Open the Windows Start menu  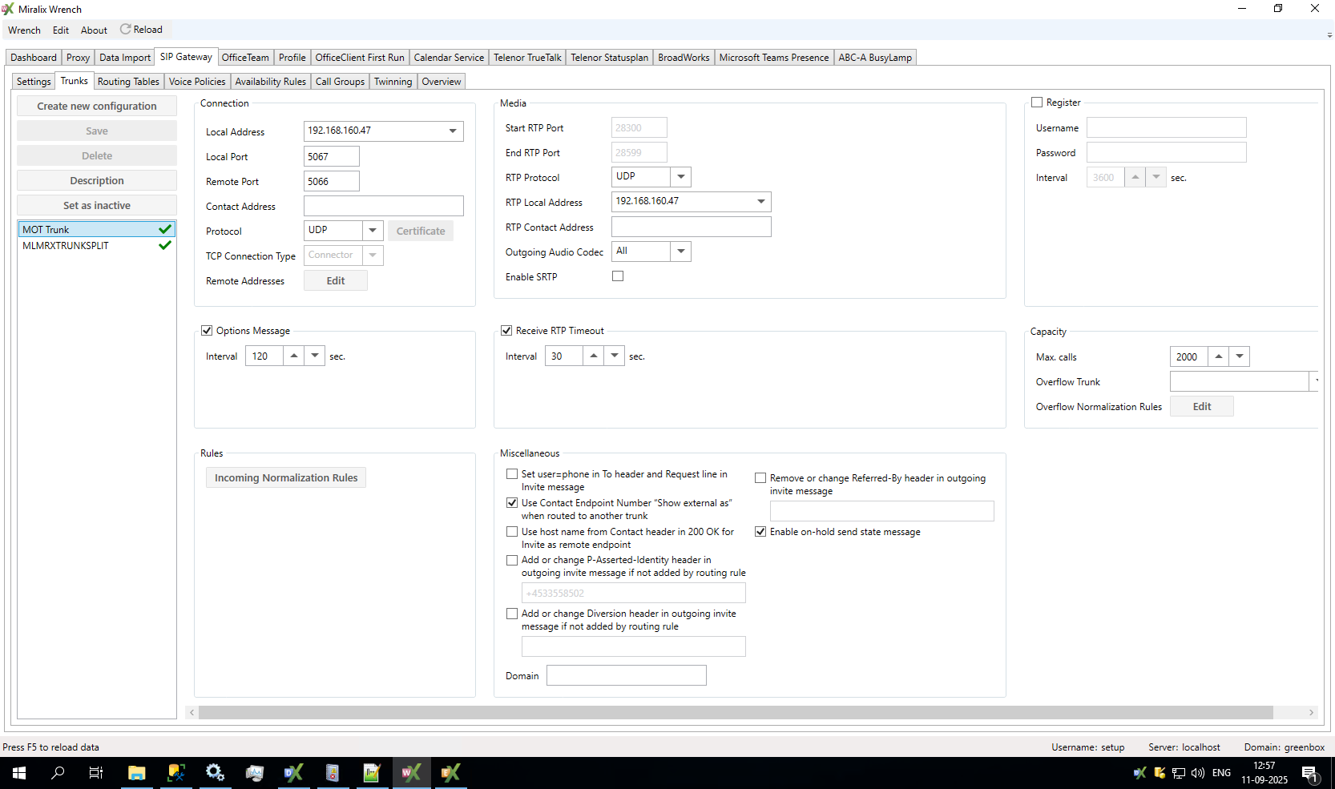[19, 773]
